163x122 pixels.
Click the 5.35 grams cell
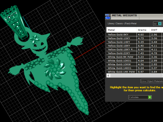(143, 42)
